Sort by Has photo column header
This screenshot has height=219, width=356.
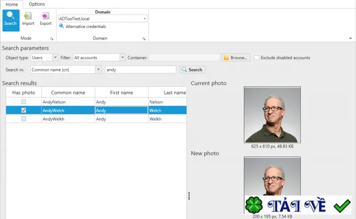24,92
